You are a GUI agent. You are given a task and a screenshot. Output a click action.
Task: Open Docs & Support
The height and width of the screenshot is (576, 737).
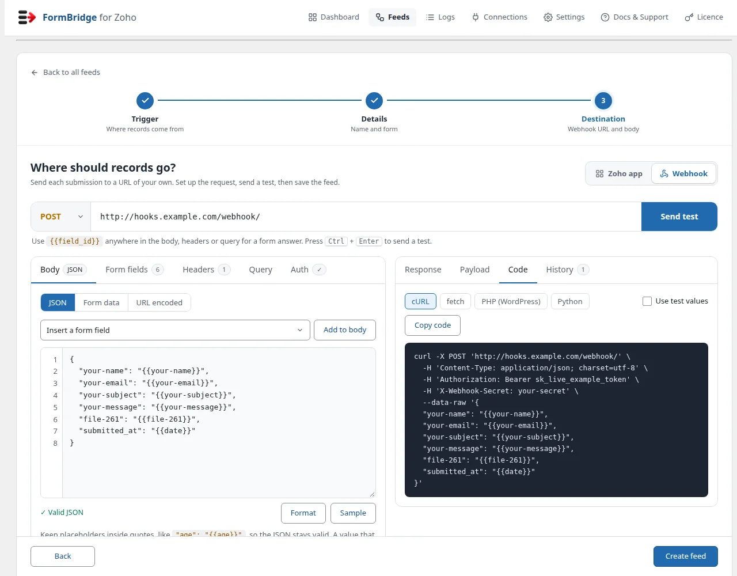tap(635, 17)
